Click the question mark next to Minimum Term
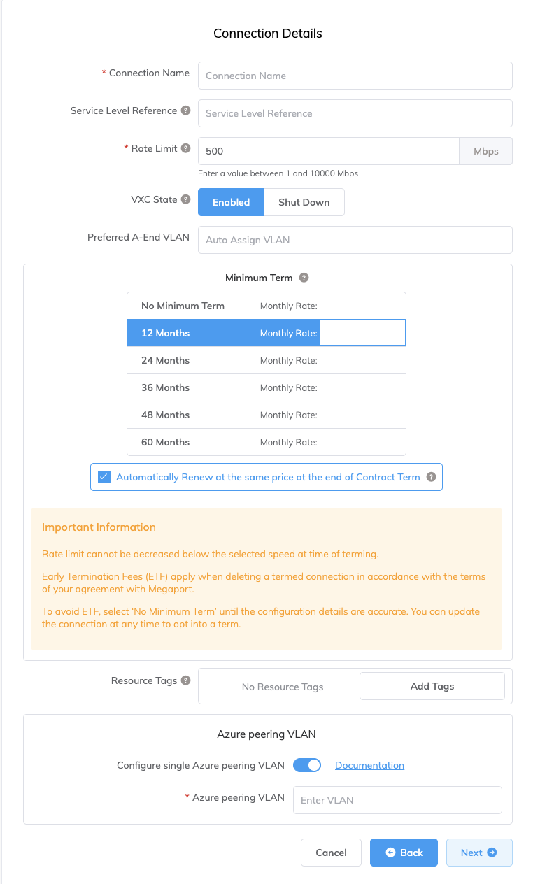 304,278
